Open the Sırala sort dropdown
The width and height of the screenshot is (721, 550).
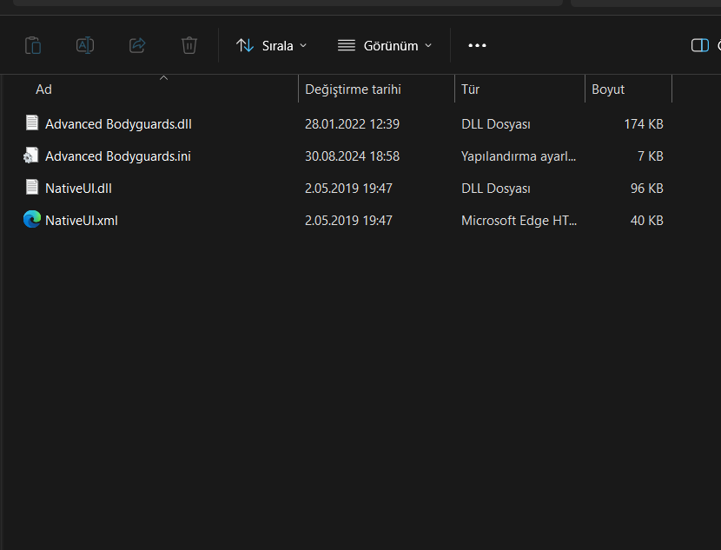272,45
